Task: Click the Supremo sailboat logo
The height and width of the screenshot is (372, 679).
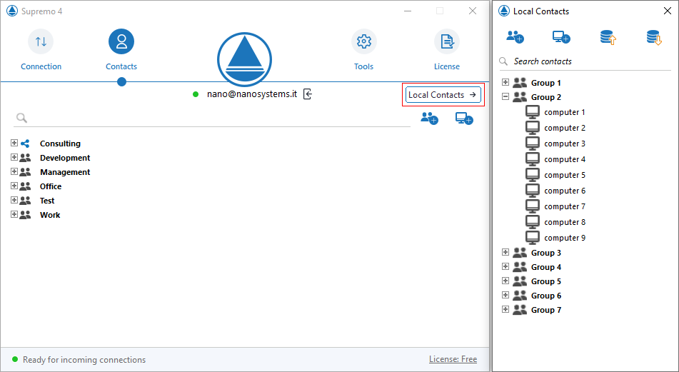Action: [245, 59]
